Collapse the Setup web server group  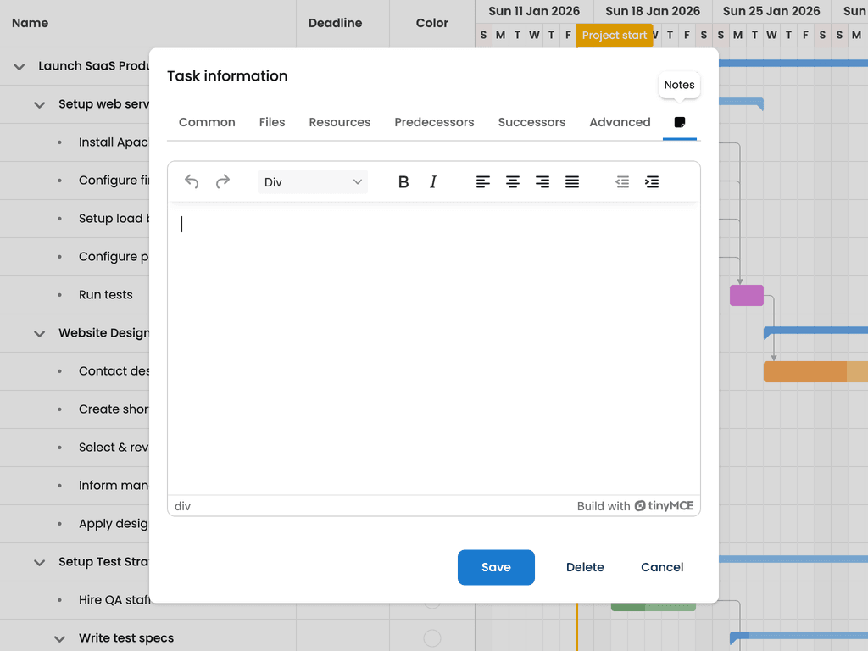click(x=39, y=104)
